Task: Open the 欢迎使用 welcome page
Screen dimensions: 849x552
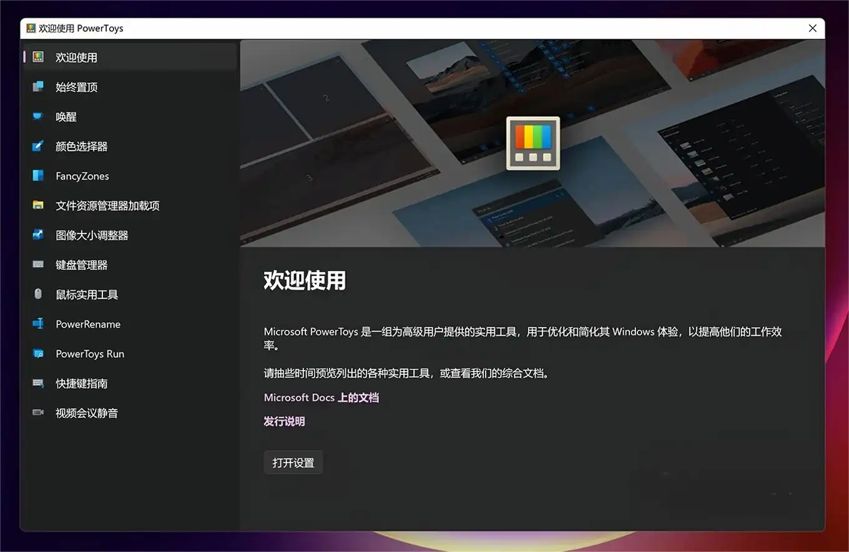Action: point(130,57)
